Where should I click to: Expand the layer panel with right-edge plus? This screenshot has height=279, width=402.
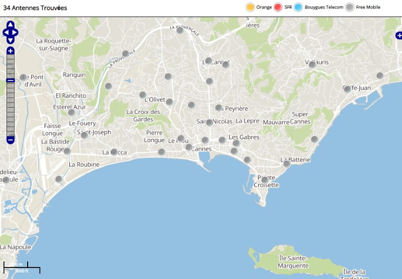[x=399, y=35]
